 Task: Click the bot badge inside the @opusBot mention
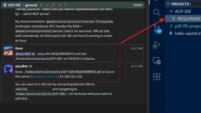tap(33, 54)
